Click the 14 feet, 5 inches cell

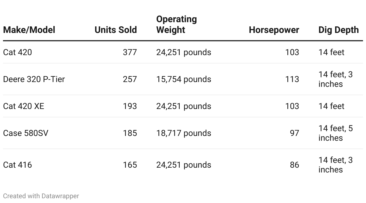click(336, 133)
